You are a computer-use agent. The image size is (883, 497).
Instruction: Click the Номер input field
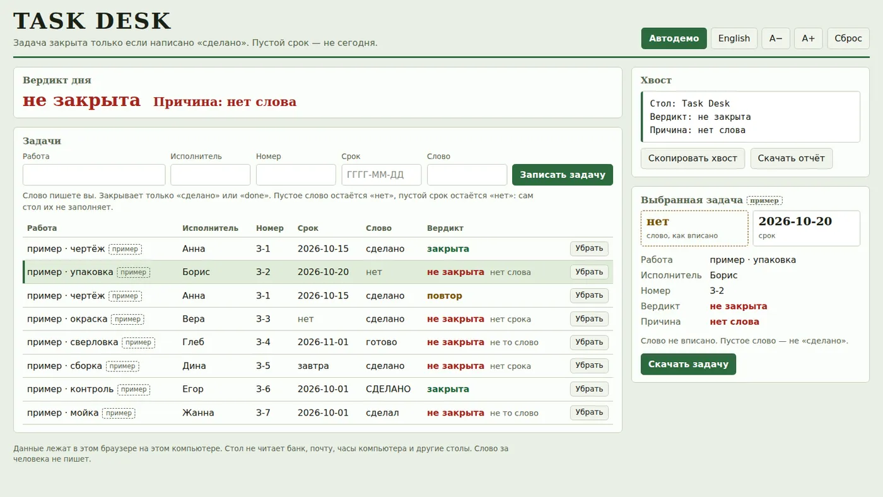click(296, 175)
